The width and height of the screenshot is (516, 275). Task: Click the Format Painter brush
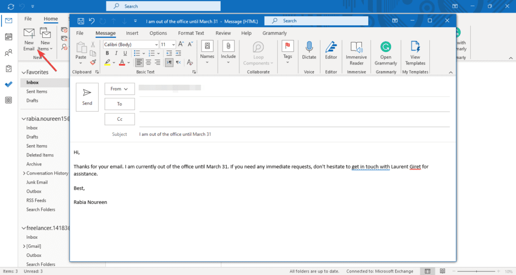93,62
